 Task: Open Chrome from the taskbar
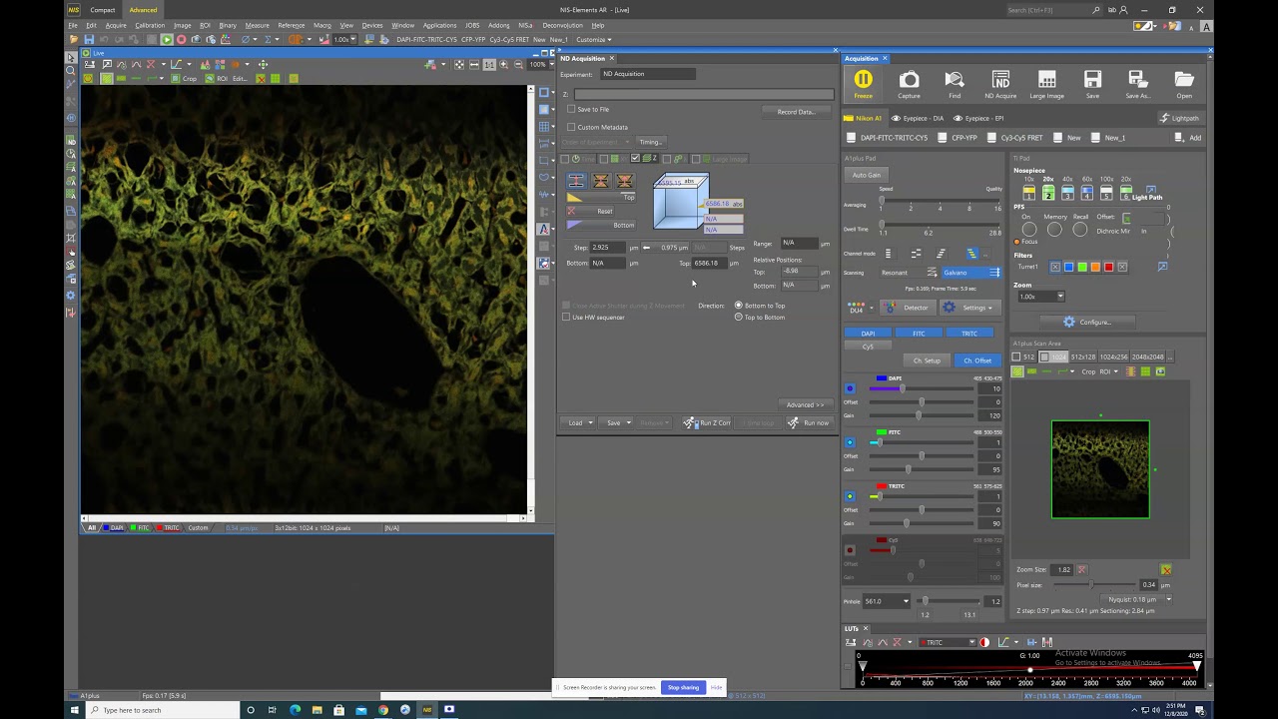pos(382,710)
